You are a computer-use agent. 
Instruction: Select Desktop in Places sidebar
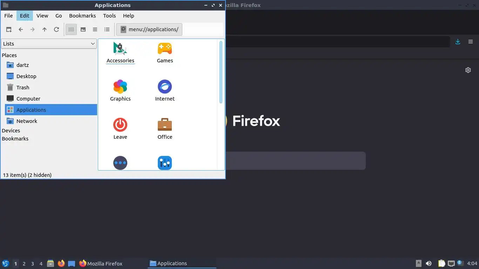click(x=51, y=76)
